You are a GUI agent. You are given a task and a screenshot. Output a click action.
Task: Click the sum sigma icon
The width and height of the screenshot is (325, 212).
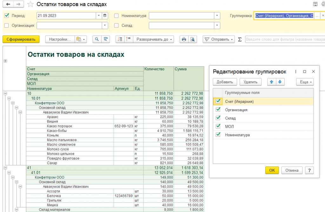(x=240, y=39)
